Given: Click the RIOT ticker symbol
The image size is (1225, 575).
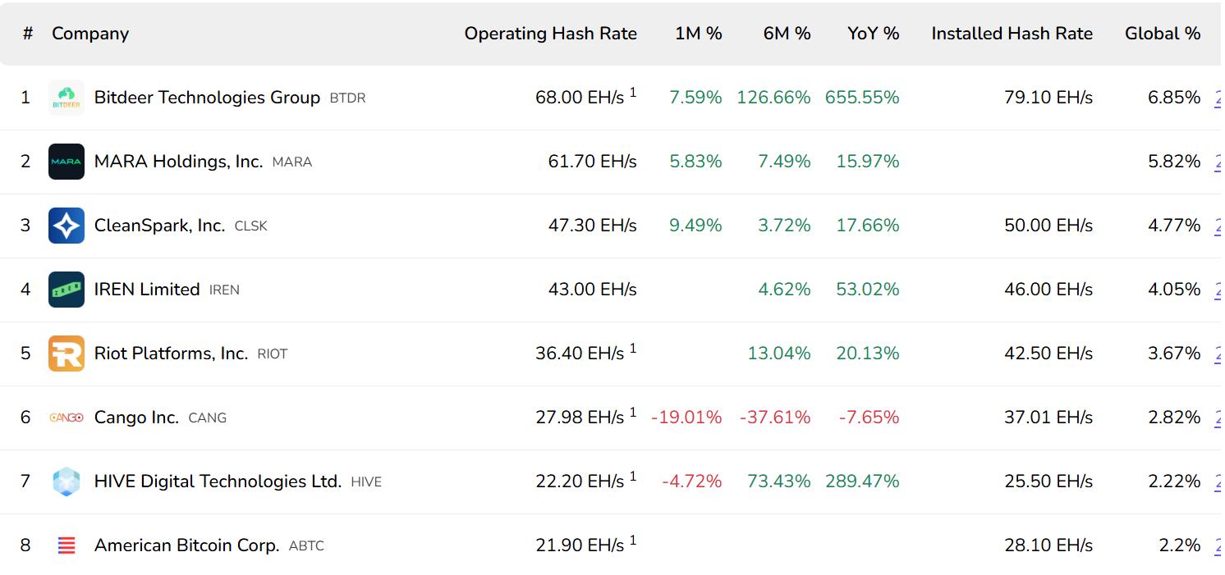Looking at the screenshot, I should coord(272,354).
